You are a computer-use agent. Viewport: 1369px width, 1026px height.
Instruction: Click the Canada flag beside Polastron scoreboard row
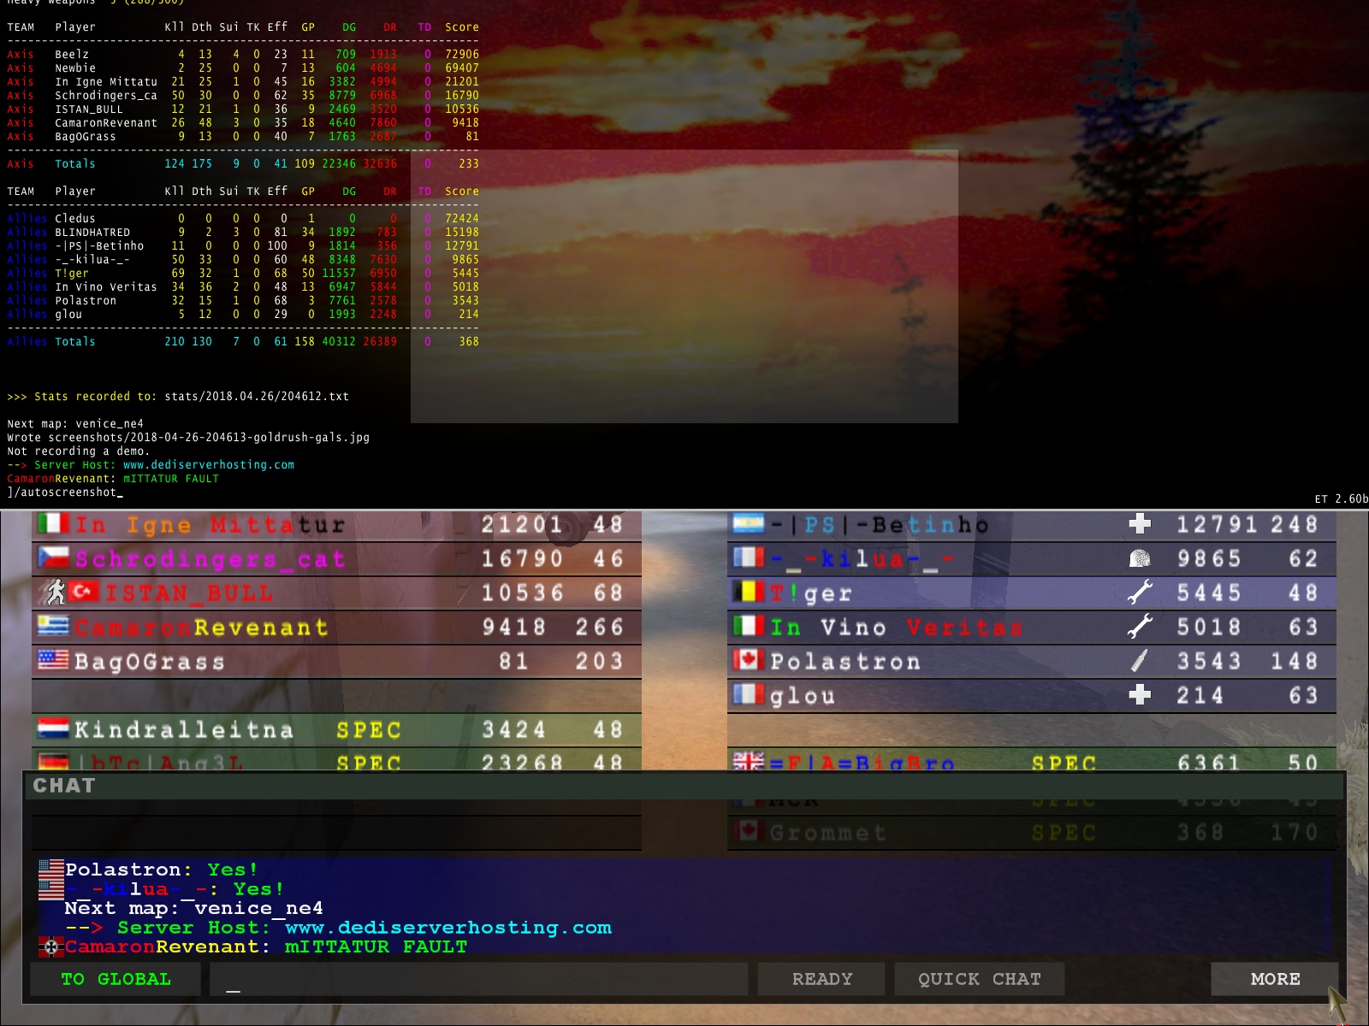point(749,659)
